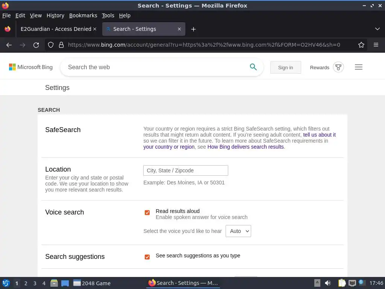Open the your country or region link
The height and width of the screenshot is (289, 385).
tap(169, 147)
